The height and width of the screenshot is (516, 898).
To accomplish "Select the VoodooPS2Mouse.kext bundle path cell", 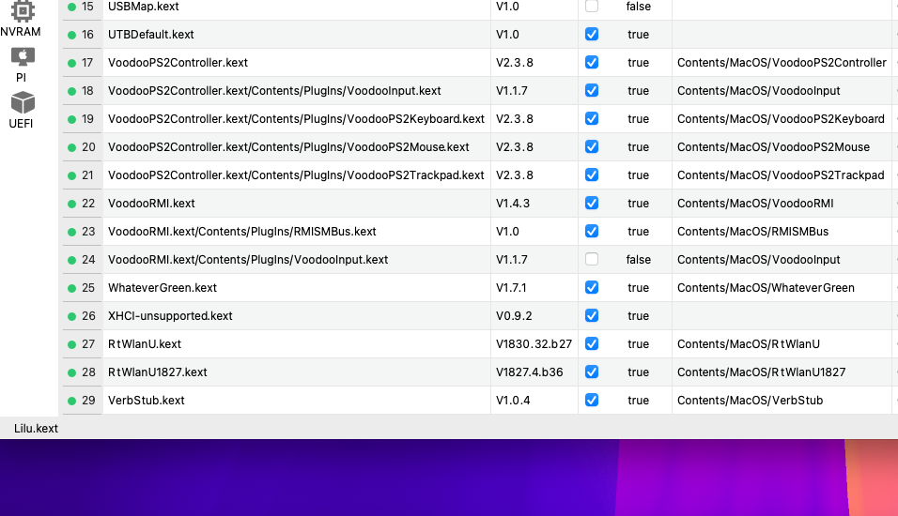I will [x=288, y=147].
